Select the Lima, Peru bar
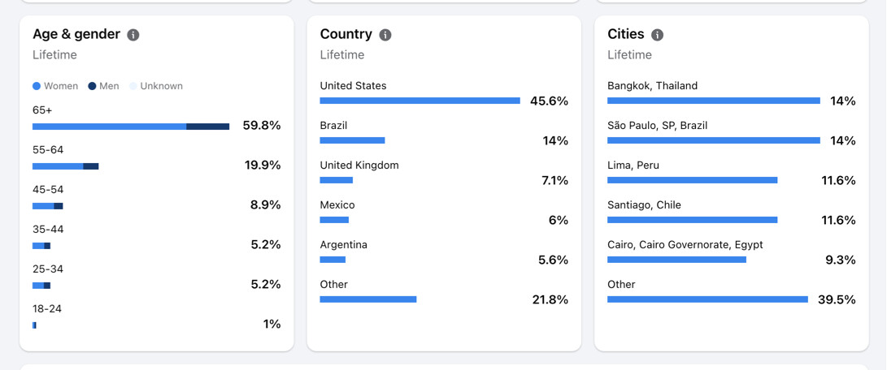 pos(693,180)
